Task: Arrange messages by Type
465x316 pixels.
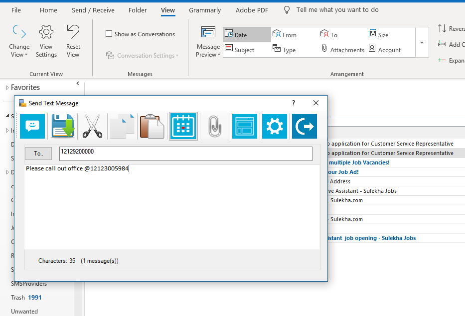Action: pos(284,49)
